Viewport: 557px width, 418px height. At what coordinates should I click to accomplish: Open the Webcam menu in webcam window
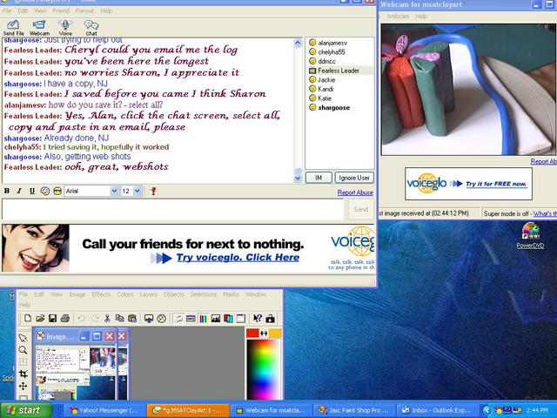point(398,17)
